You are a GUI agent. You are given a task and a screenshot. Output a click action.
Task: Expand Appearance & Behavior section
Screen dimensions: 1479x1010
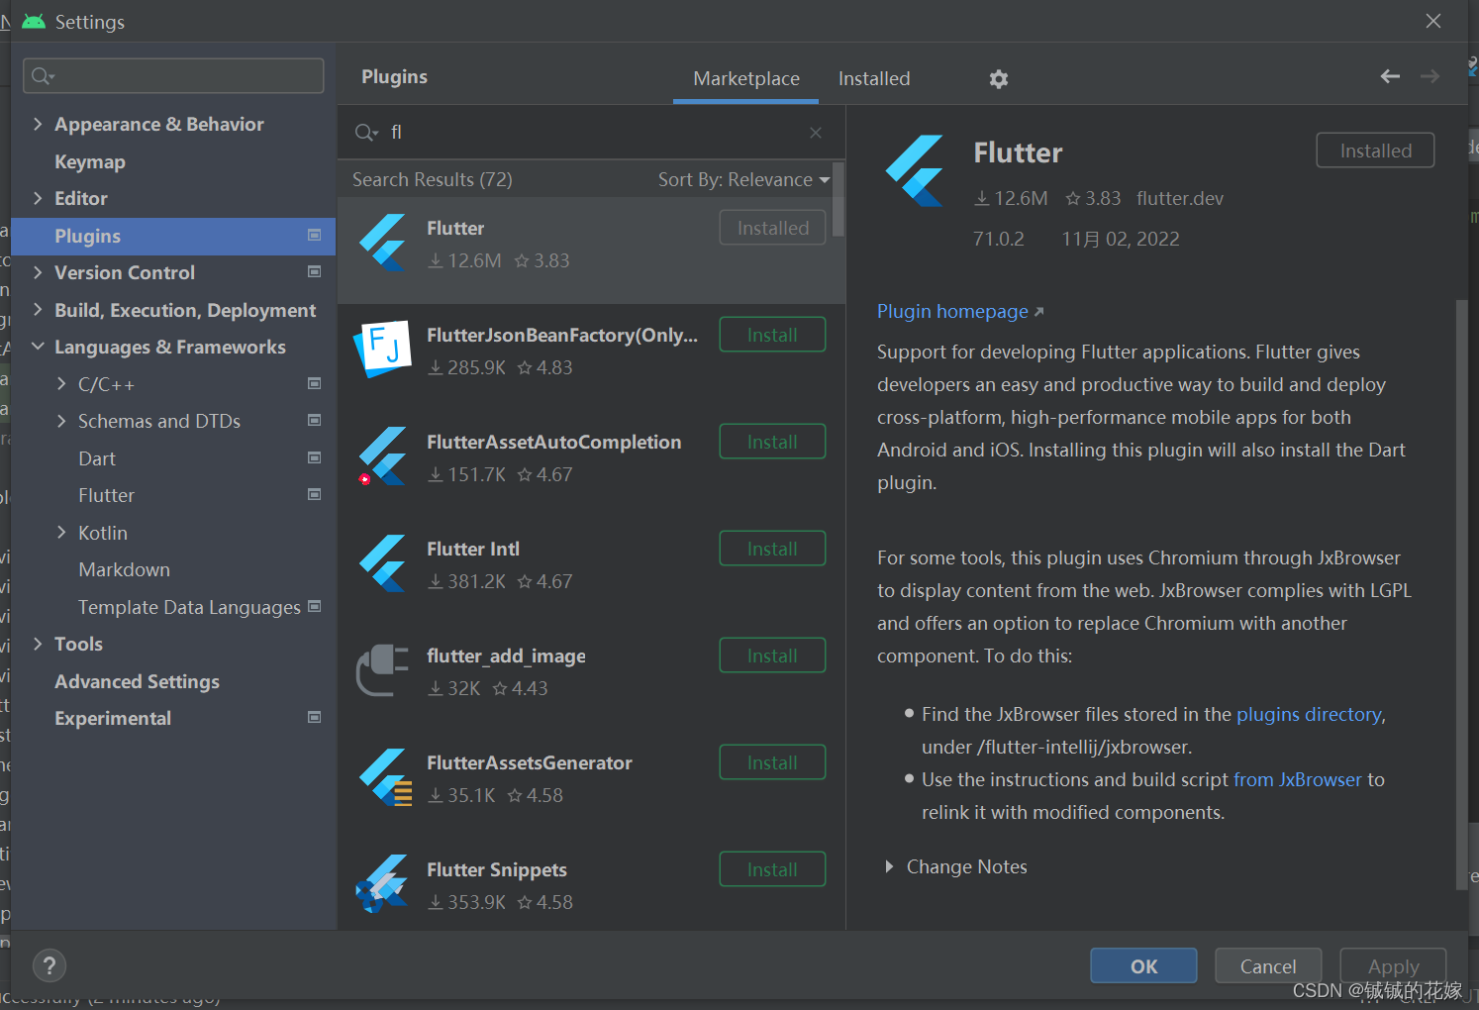(38, 124)
